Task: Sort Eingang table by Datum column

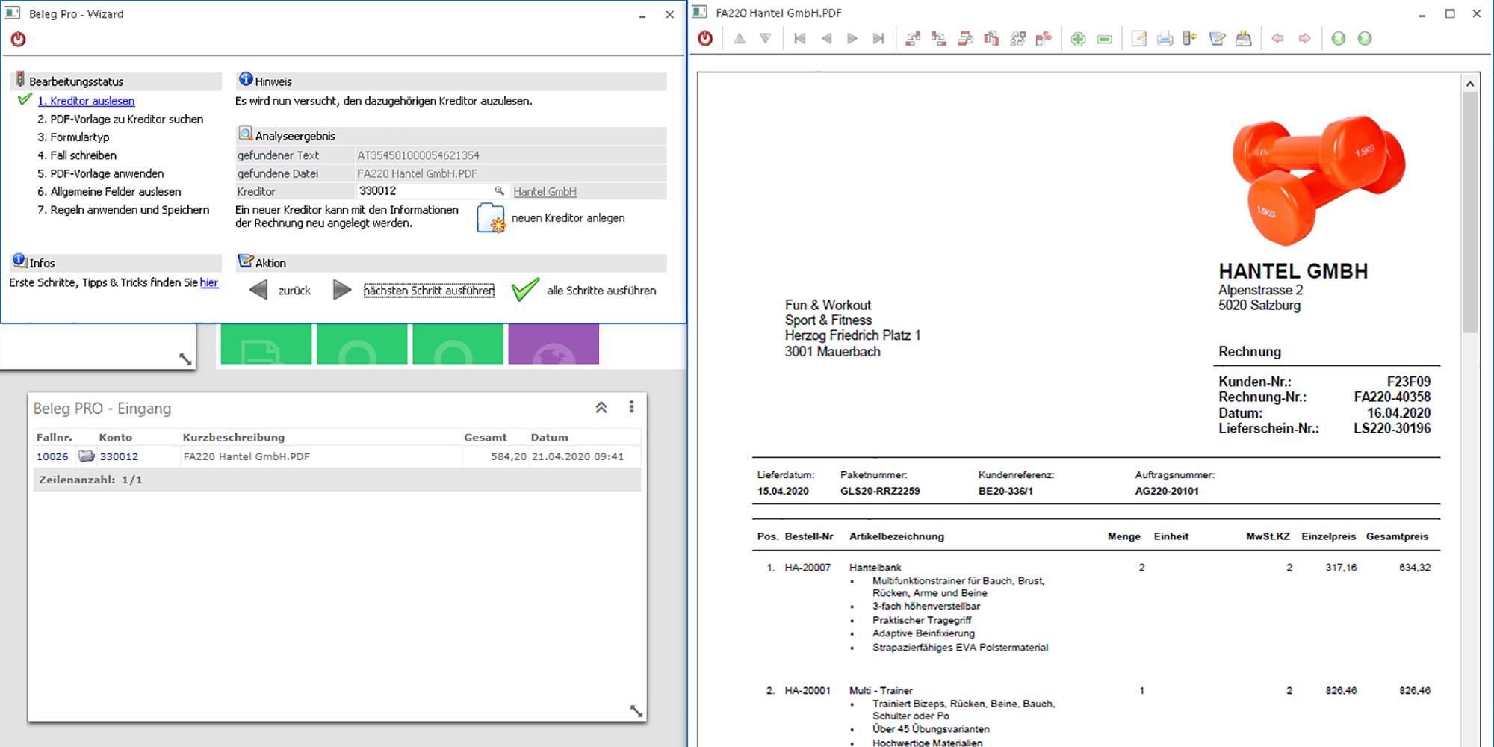Action: point(549,438)
